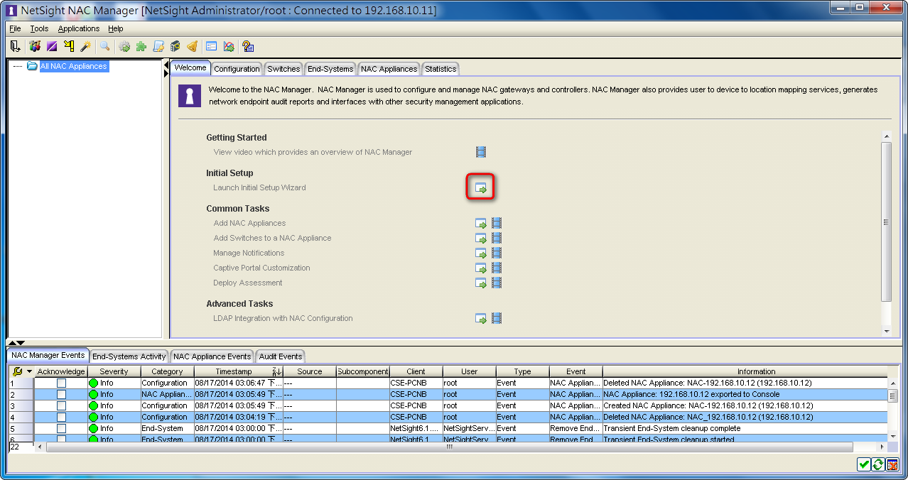
Task: Click launch icon for Manage Notifications
Action: click(481, 253)
